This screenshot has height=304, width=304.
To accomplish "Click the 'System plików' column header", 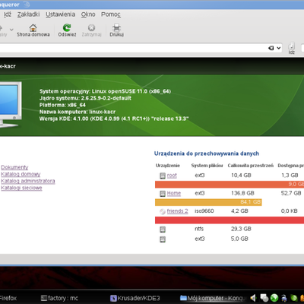I will 207,166.
